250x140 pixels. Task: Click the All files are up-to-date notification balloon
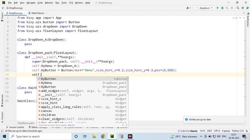pyautogui.click(x=214, y=119)
